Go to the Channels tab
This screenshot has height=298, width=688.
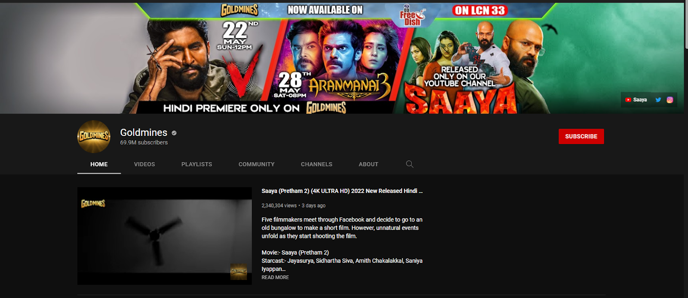tap(316, 164)
